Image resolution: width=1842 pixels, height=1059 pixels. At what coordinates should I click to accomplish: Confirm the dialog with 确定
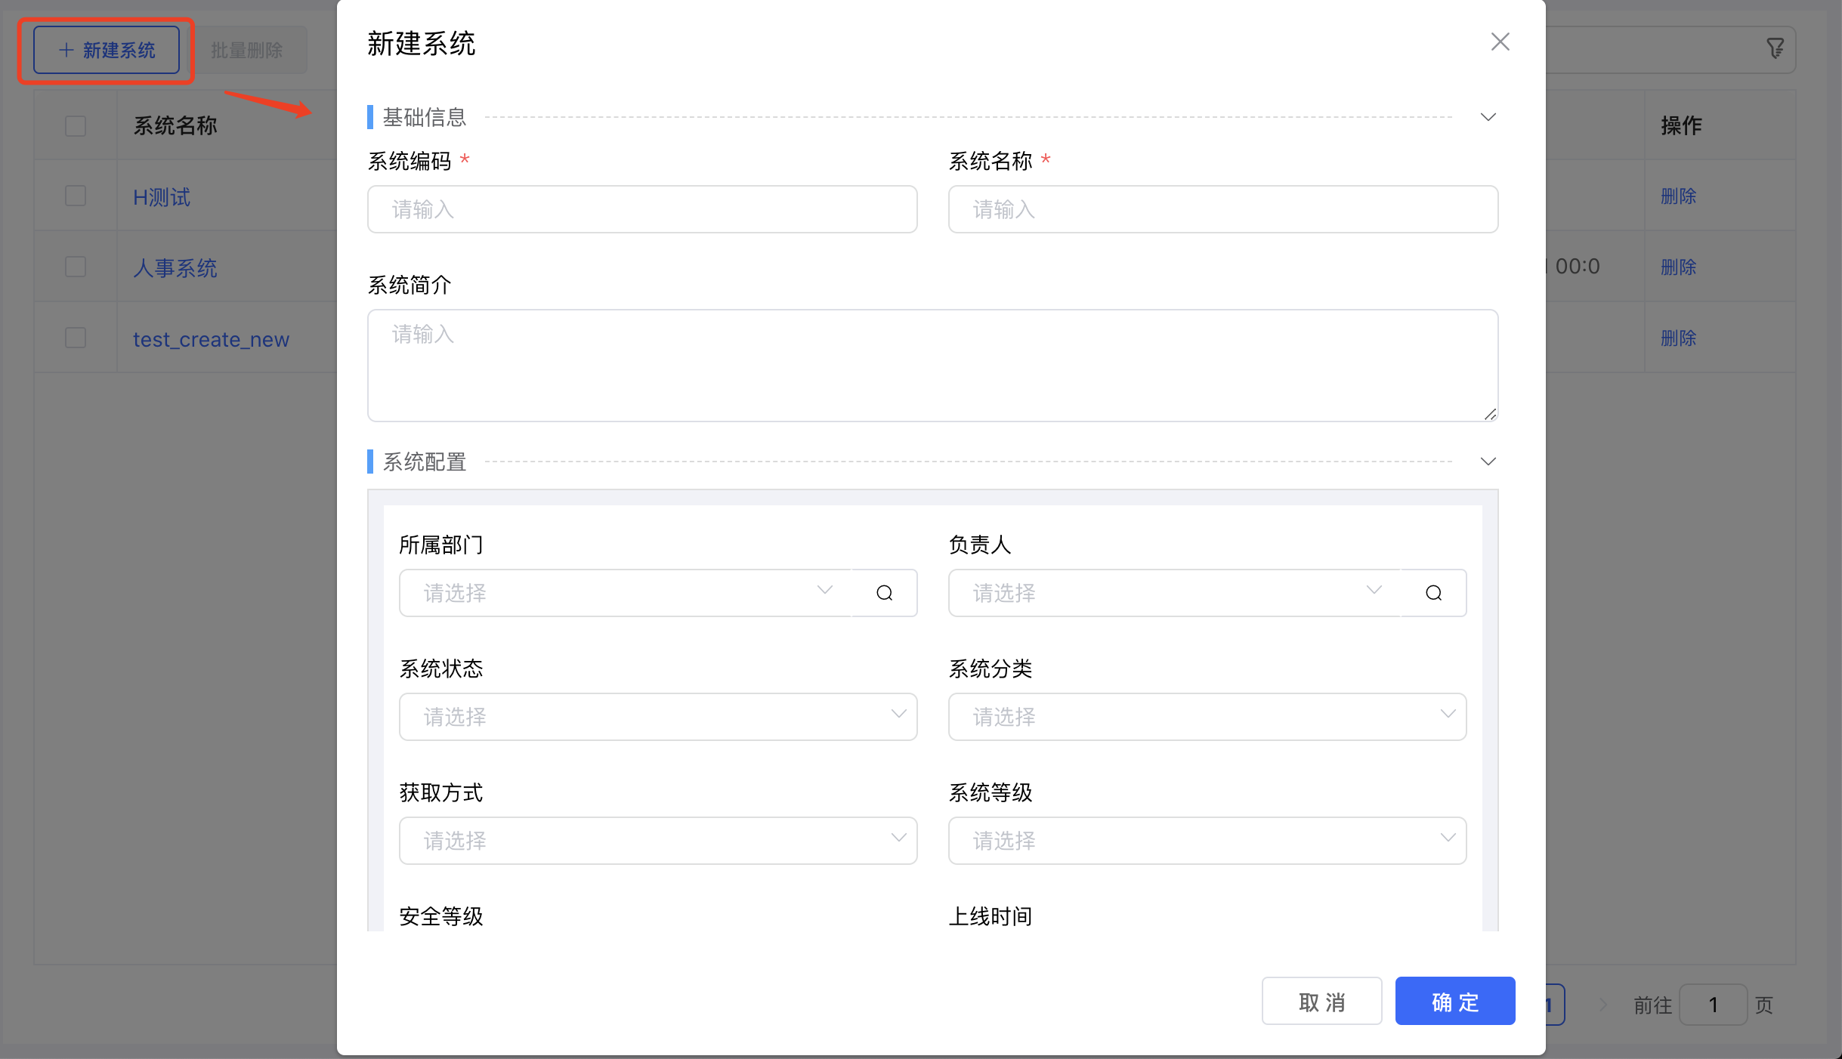point(1454,1001)
